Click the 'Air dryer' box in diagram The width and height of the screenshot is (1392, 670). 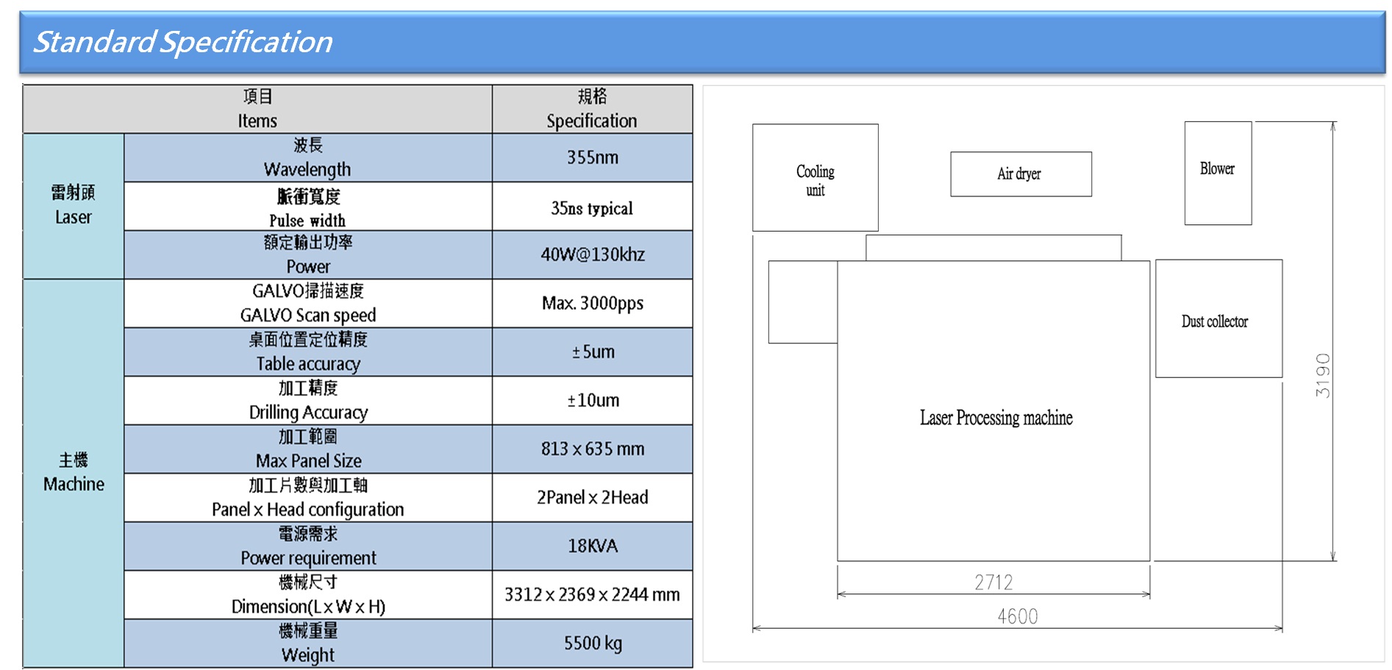(1021, 174)
